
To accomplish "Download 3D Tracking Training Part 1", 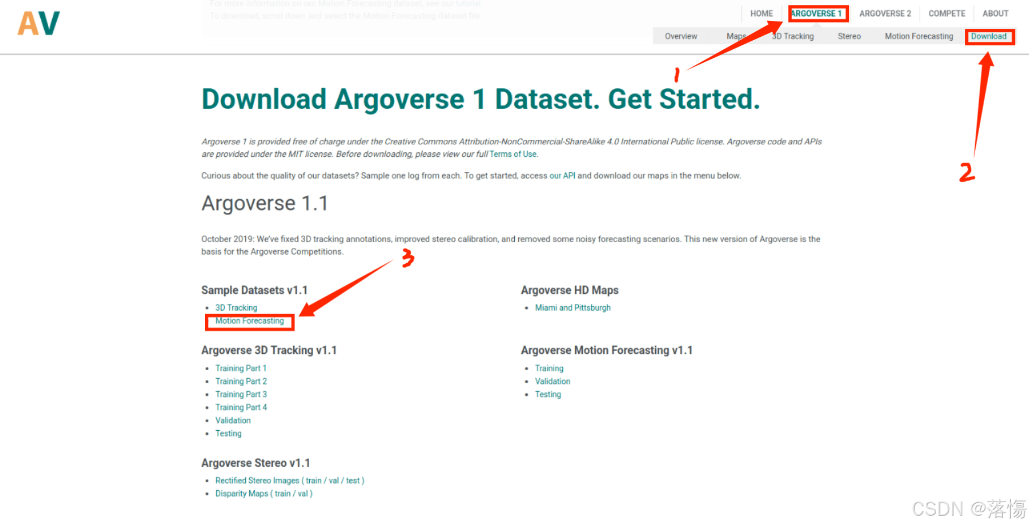I will click(x=241, y=368).
